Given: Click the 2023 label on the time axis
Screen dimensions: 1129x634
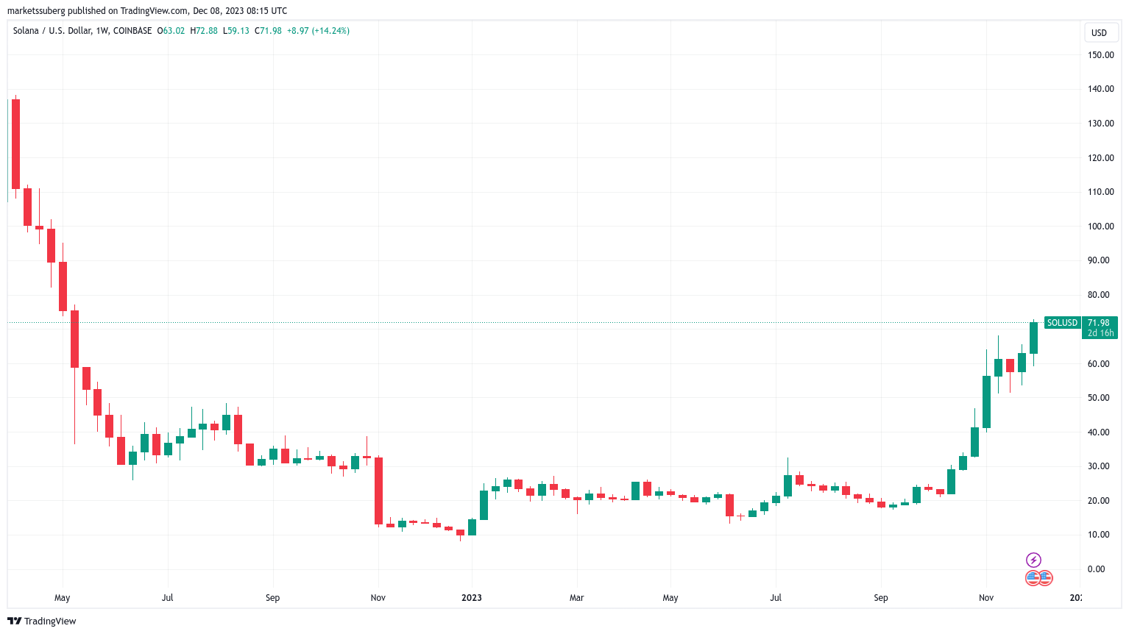Looking at the screenshot, I should point(472,598).
